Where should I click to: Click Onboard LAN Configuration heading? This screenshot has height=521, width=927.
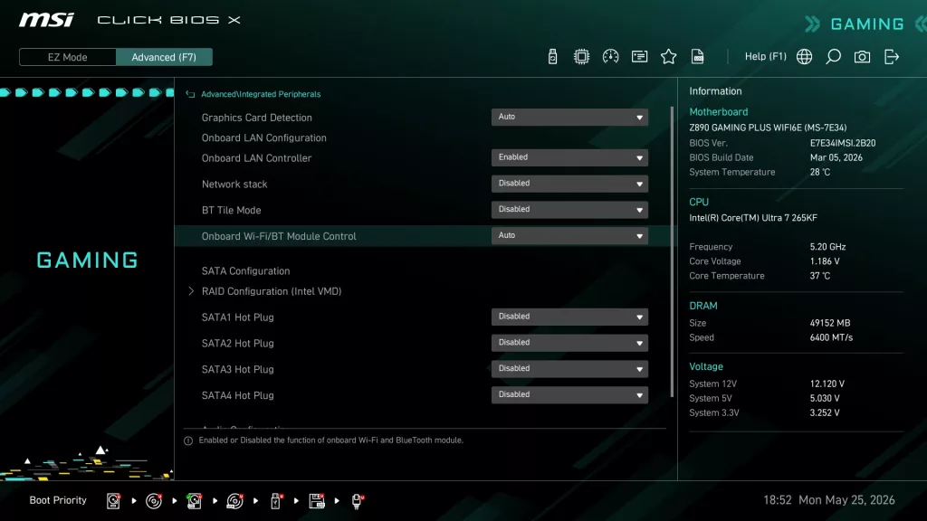[263, 137]
